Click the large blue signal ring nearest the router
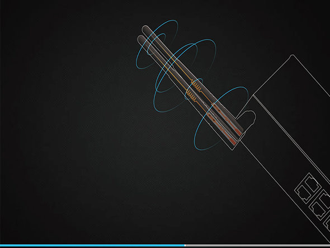Image resolution: width=330 pixels, height=248 pixels. (x=221, y=119)
